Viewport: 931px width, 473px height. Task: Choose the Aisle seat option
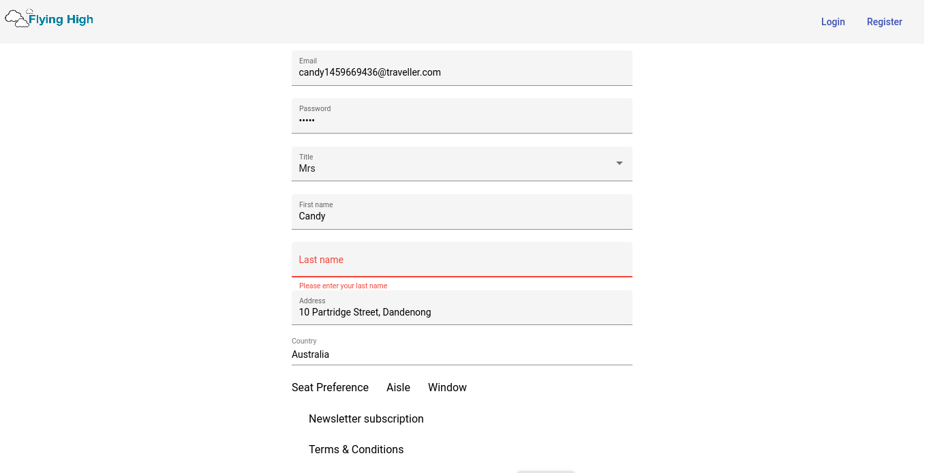(398, 387)
